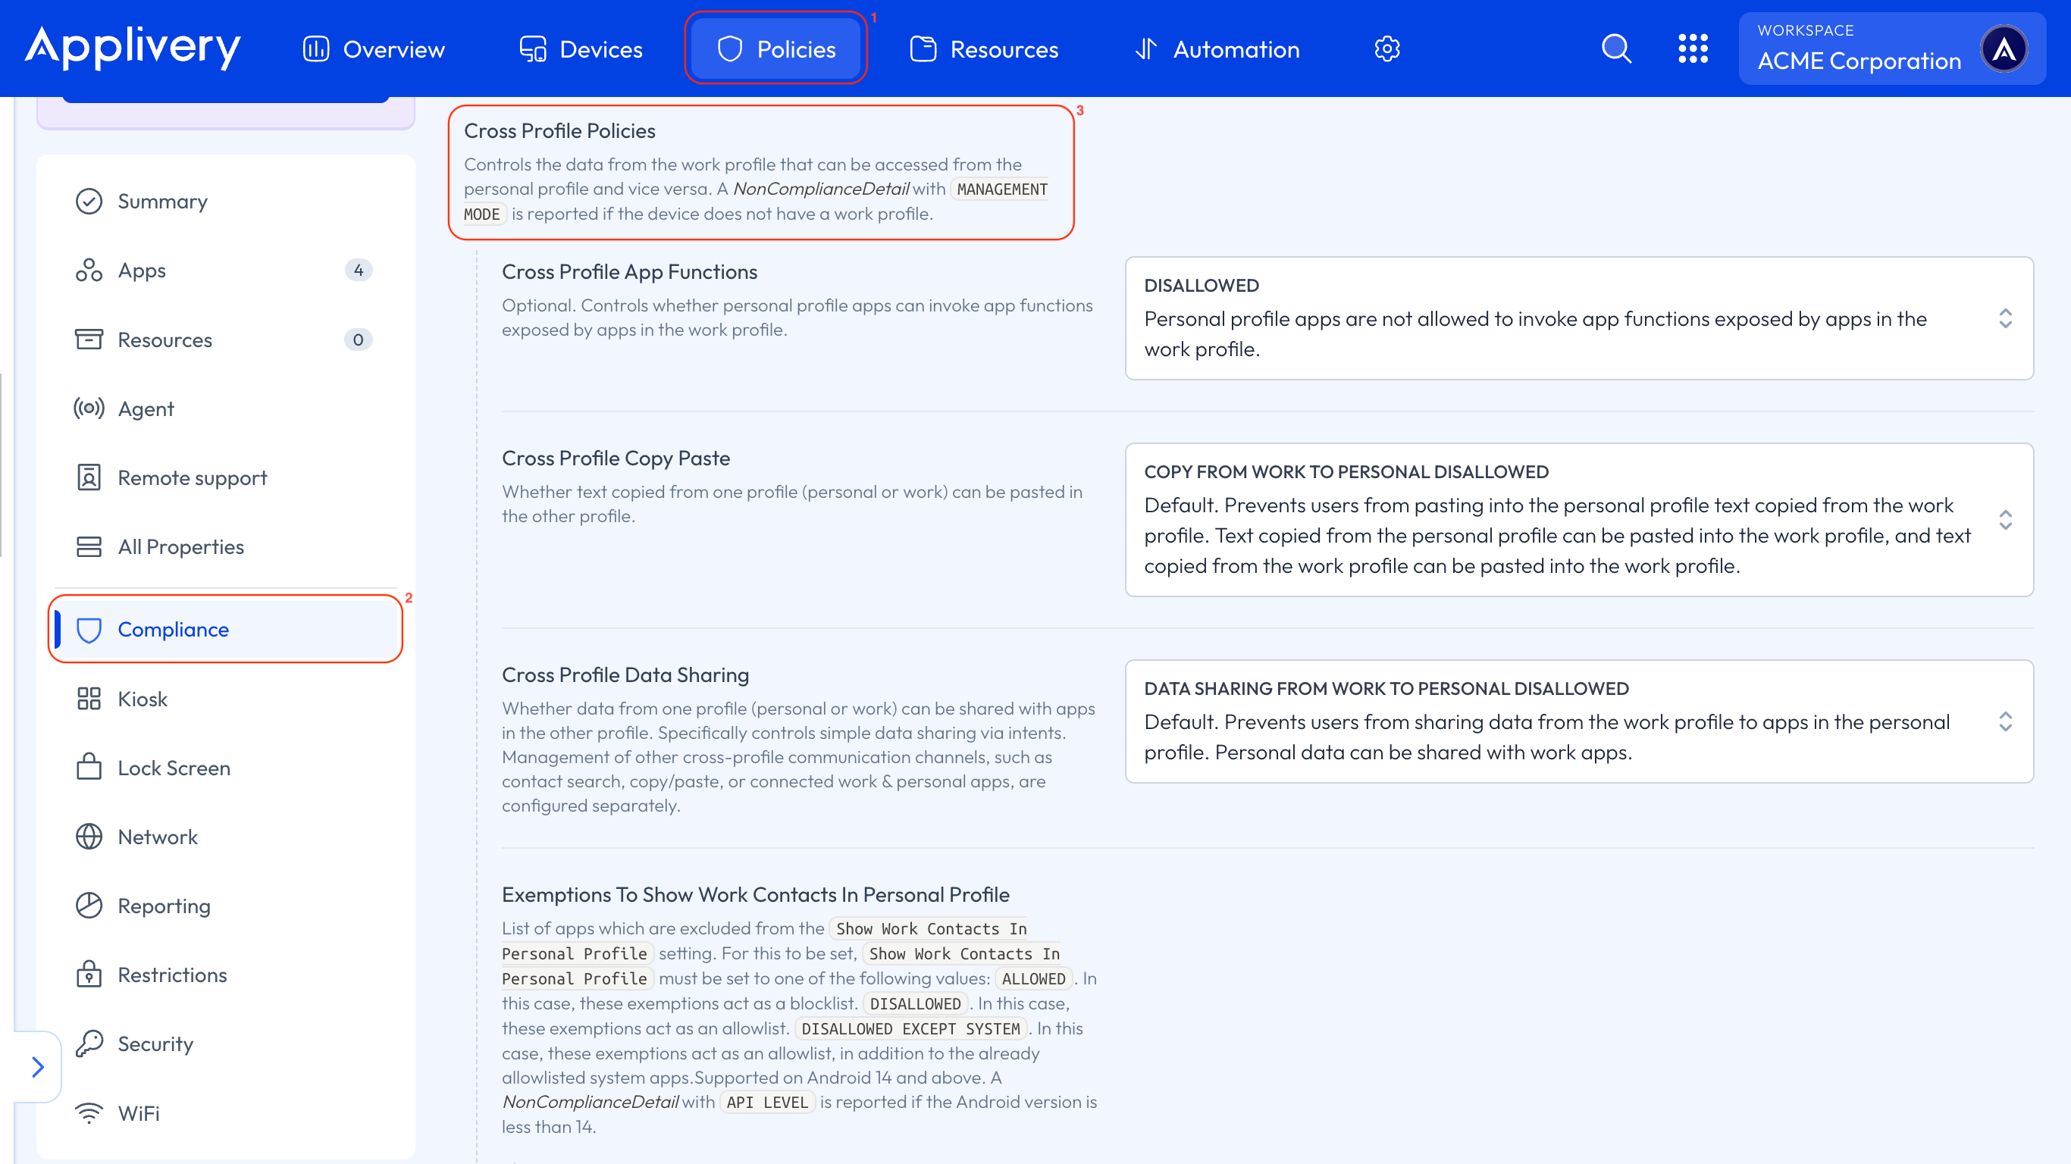2071x1164 pixels.
Task: Select the Kiosk sidebar item
Action: 143,699
